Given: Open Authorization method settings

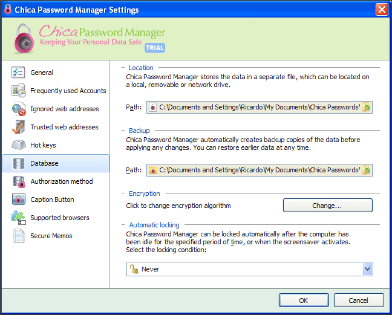Looking at the screenshot, I should [56, 181].
